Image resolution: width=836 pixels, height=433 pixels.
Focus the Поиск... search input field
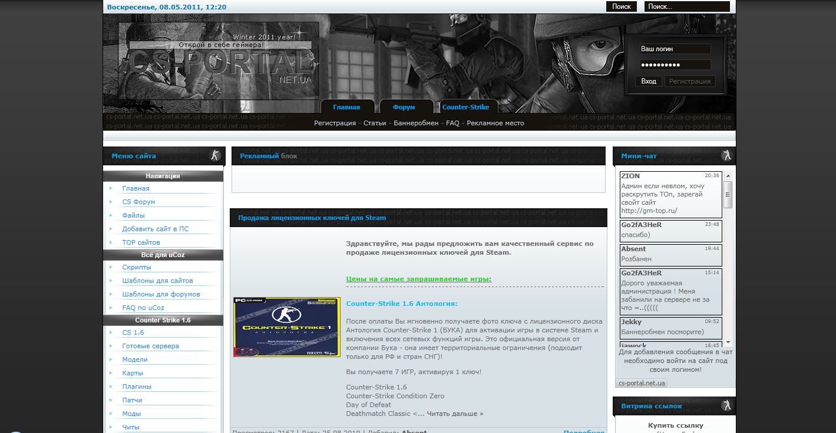687,6
